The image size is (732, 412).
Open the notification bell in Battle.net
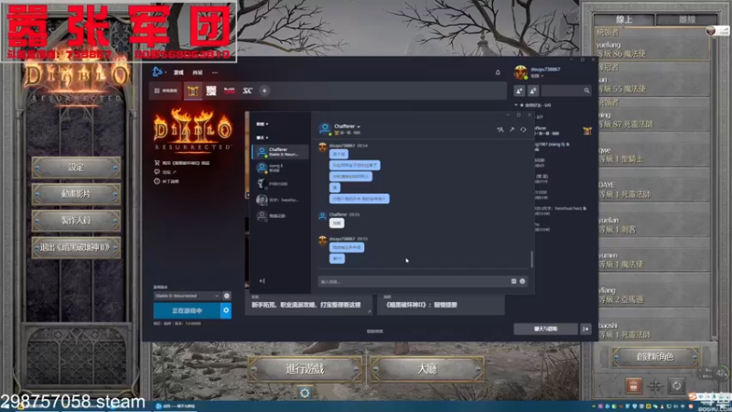pos(498,72)
